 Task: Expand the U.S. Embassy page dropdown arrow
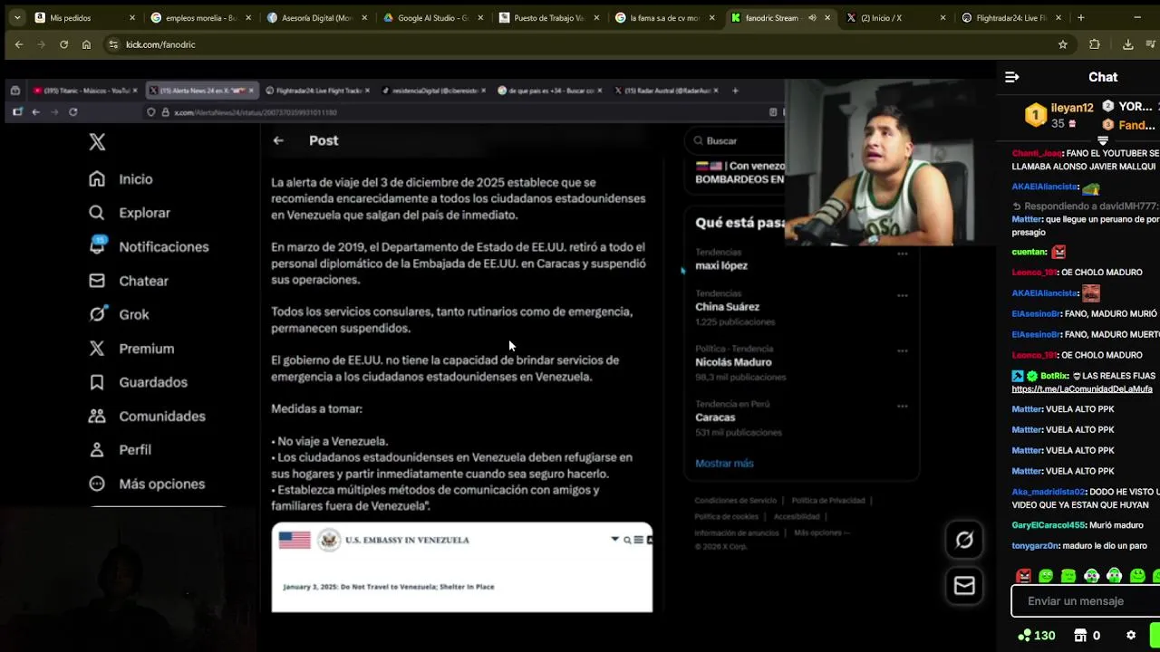[x=614, y=540]
